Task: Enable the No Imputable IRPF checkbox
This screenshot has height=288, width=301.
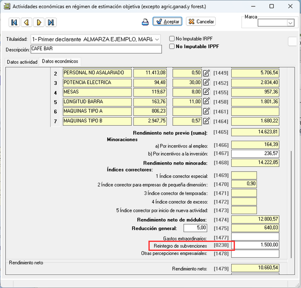Action: [x=172, y=39]
